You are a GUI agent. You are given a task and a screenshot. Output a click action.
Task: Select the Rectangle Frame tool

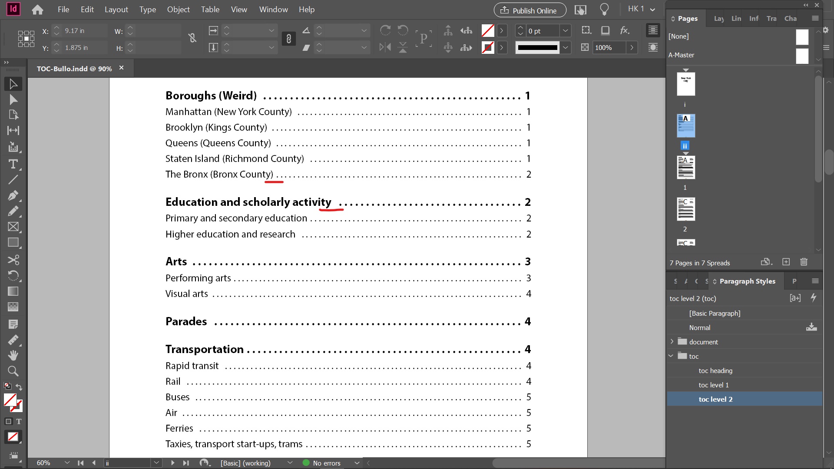pyautogui.click(x=13, y=227)
